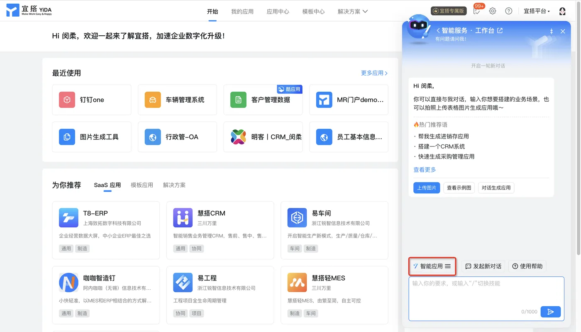The image size is (581, 332).
Task: Click the 对话生成应用 button
Action: point(496,188)
